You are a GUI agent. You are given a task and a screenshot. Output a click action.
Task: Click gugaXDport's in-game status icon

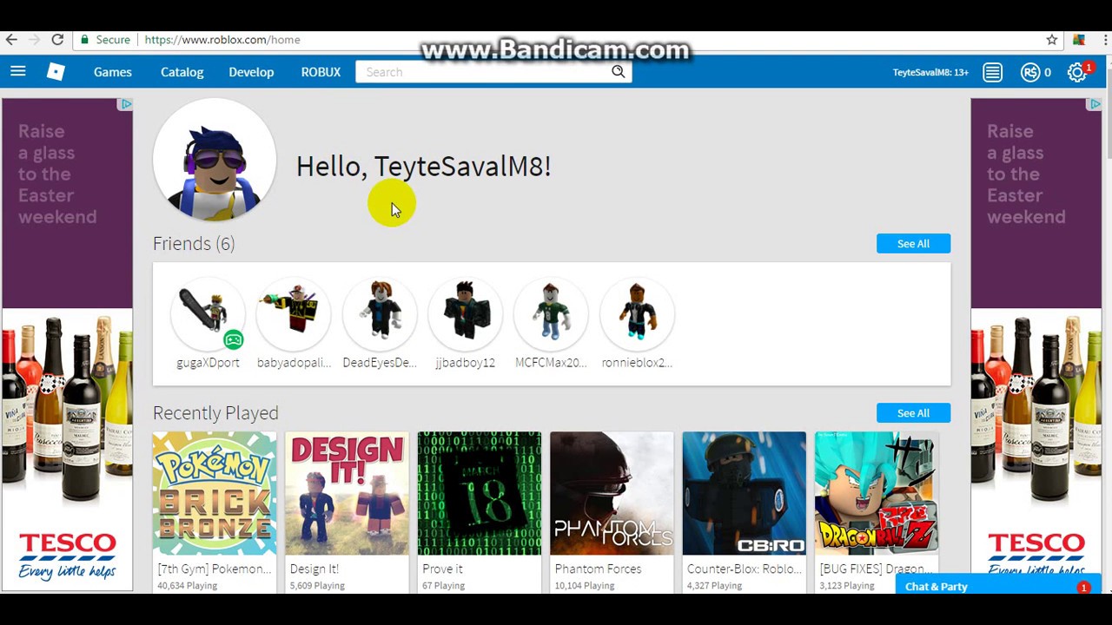click(233, 339)
